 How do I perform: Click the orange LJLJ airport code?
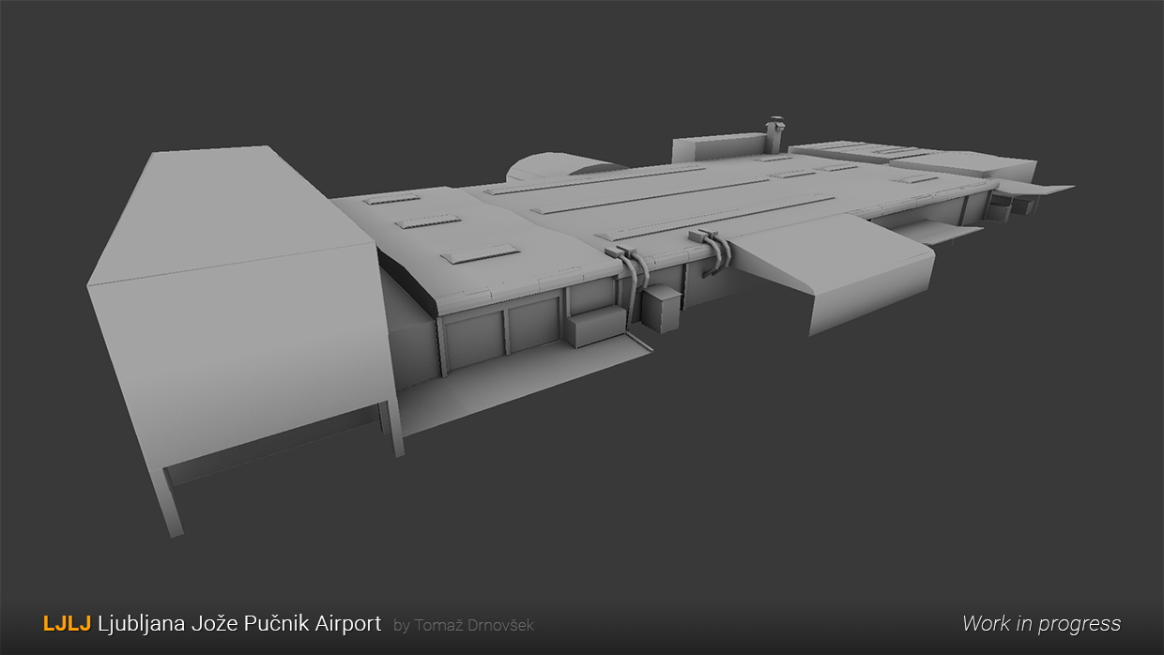(x=67, y=623)
